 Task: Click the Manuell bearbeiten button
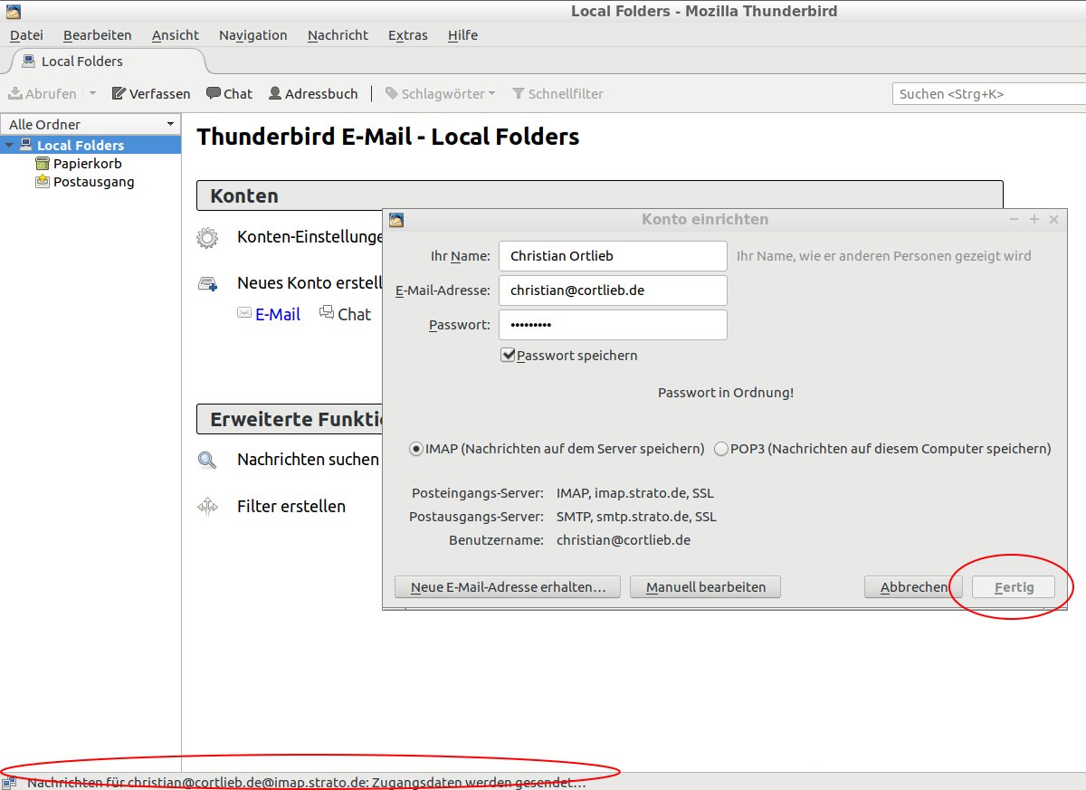pos(706,587)
